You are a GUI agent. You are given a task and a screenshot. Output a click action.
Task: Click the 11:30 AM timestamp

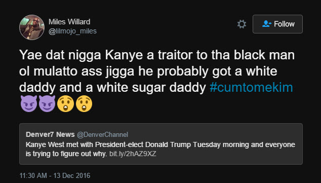click(33, 175)
